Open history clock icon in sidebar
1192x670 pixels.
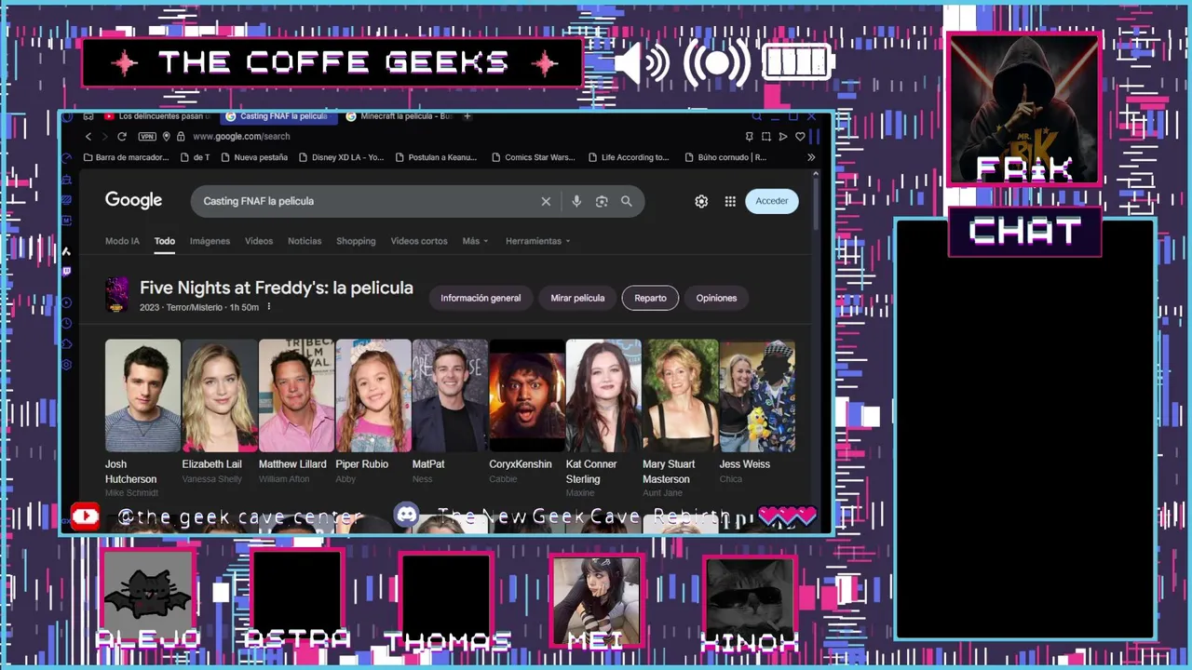66,323
